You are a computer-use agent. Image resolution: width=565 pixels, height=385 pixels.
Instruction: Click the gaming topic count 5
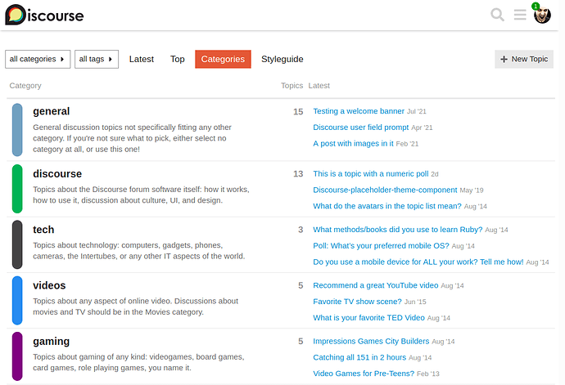click(301, 341)
